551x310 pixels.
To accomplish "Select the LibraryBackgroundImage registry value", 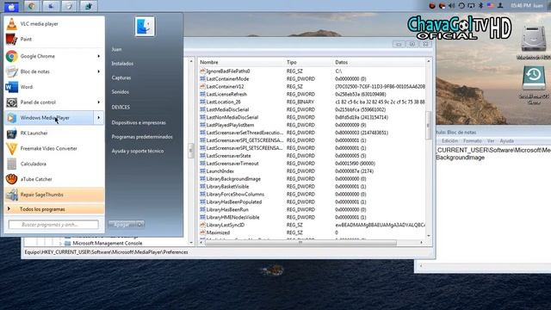I will (x=233, y=179).
